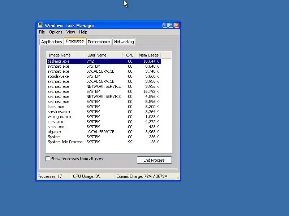Click CPU Usage: 0% status entry
This screenshot has width=289, height=216.
click(87, 176)
